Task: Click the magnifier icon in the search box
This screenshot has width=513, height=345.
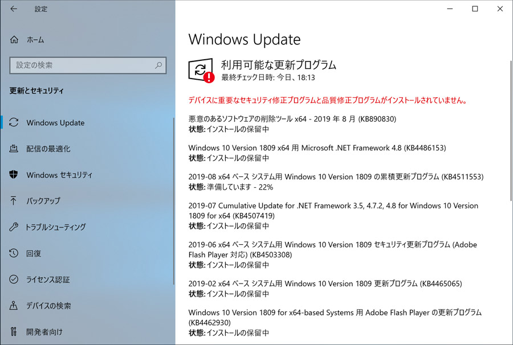Action: [158, 65]
